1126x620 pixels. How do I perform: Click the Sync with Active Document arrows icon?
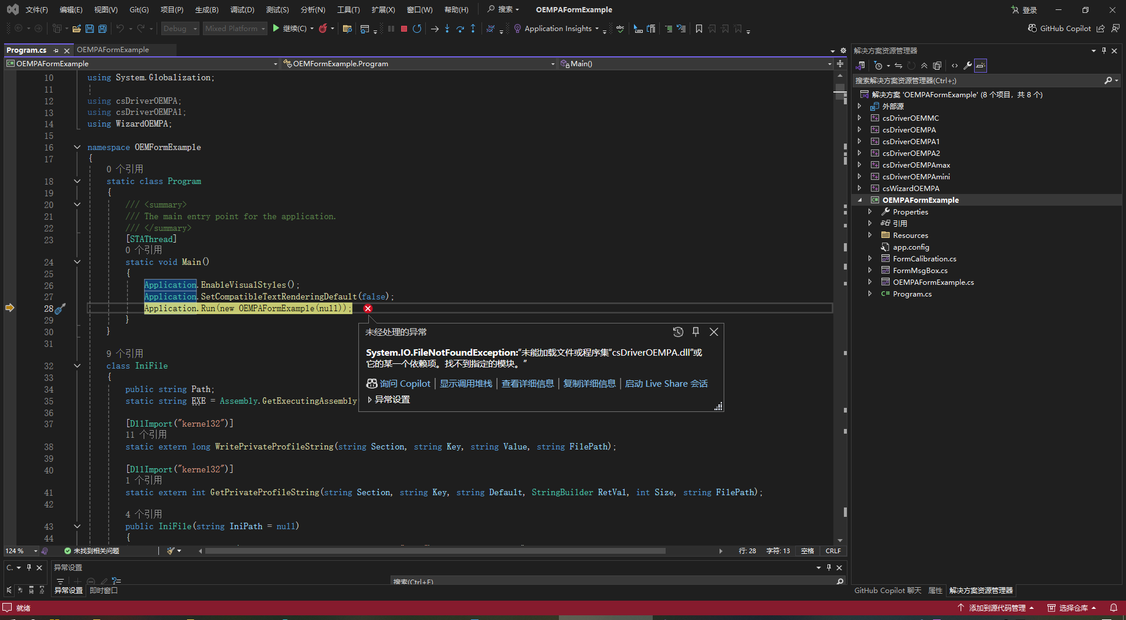tap(898, 66)
